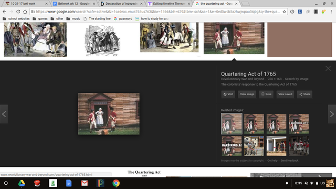The width and height of the screenshot is (336, 189).
Task: Open Google Docs from the shelf
Action: click(x=69, y=183)
